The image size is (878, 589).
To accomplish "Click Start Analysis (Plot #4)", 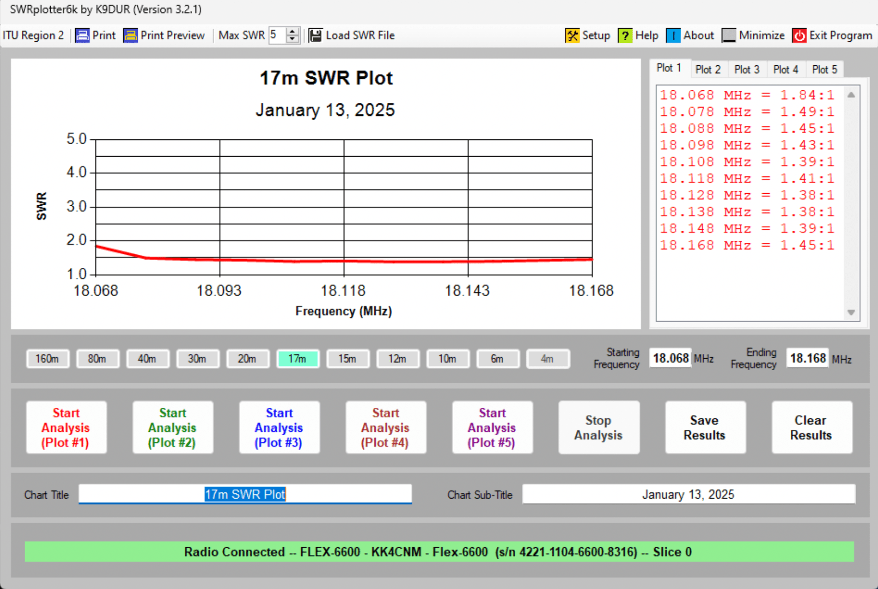I will [386, 427].
